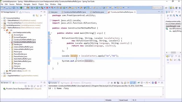Click Collapse All in Package Explorer

click(x=34, y=15)
